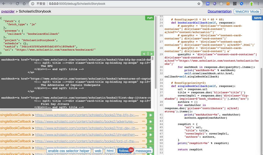Switch to the html tab
The height and width of the screenshot is (155, 263).
[x=110, y=151]
